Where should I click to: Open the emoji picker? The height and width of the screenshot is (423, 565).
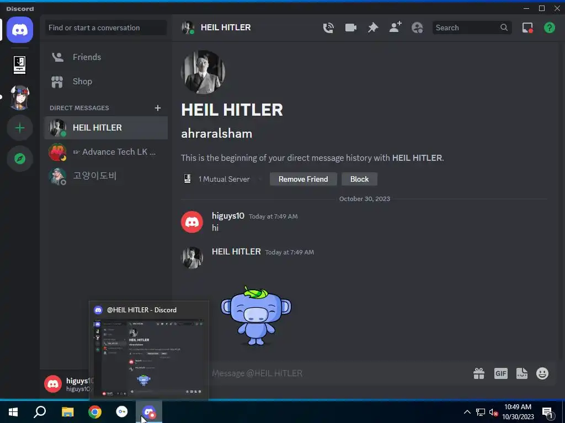click(x=542, y=373)
